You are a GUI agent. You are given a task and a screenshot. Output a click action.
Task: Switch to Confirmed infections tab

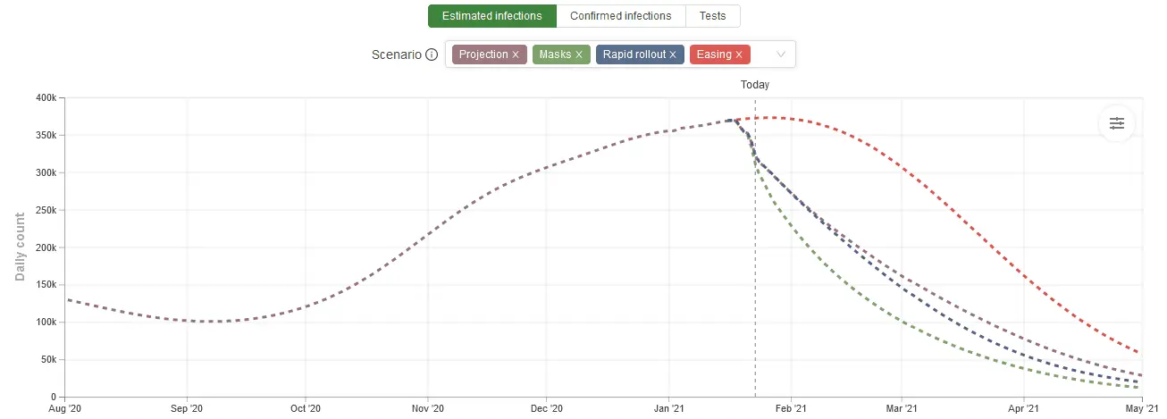620,16
